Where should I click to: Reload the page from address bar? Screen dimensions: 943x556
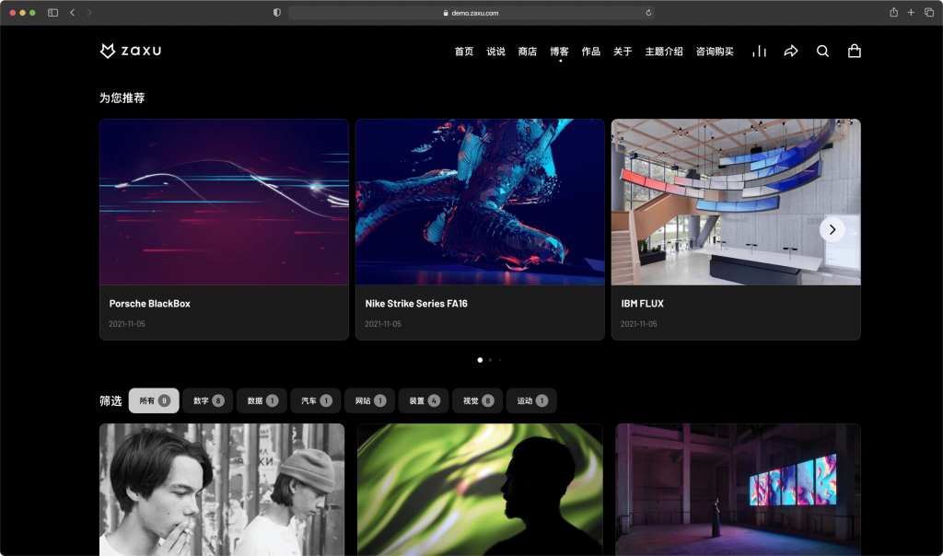(649, 13)
